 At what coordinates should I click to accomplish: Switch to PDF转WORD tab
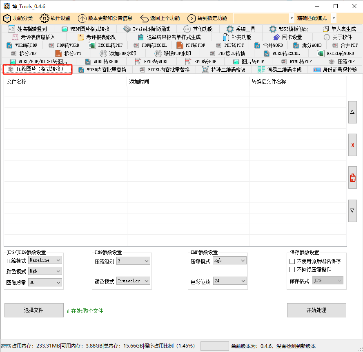pos(64,45)
